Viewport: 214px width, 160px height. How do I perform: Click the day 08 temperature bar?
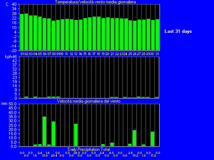pyautogui.click(x=54, y=35)
